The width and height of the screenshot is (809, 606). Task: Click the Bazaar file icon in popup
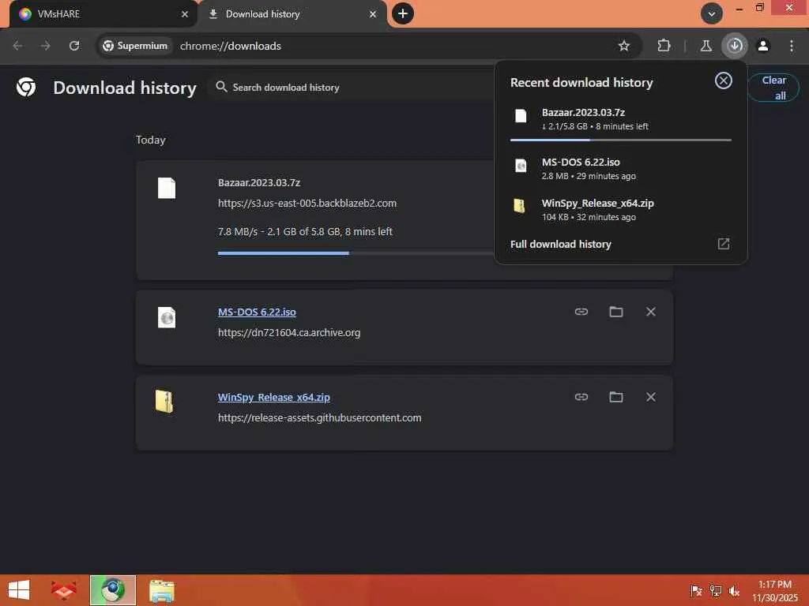tap(521, 115)
